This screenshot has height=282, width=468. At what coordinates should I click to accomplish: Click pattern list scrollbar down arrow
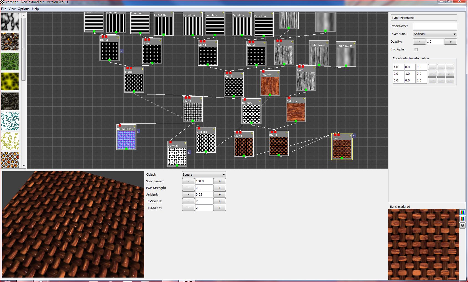(24, 166)
